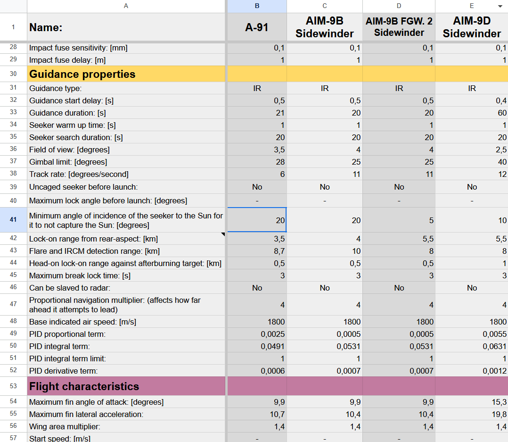Select row 41 header
This screenshot has height=442, width=508.
(13, 220)
